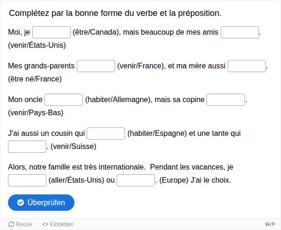Screen dimensions: 281x230
Task: Click the Reuse arrows icon
Action: pos(11,224)
